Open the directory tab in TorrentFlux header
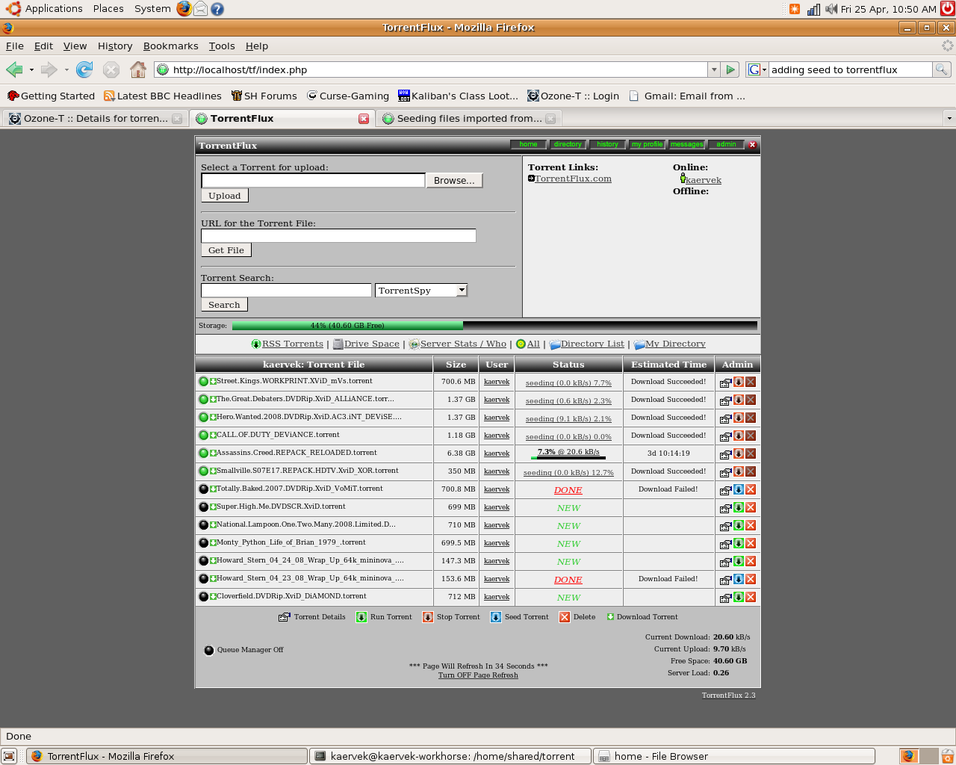Image resolution: width=956 pixels, height=765 pixels. (568, 144)
